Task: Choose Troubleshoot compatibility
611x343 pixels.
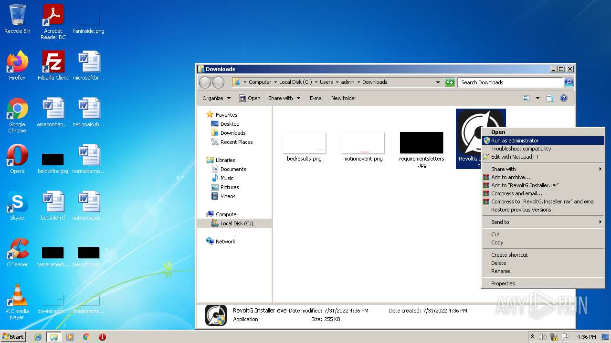Action: tap(543, 149)
